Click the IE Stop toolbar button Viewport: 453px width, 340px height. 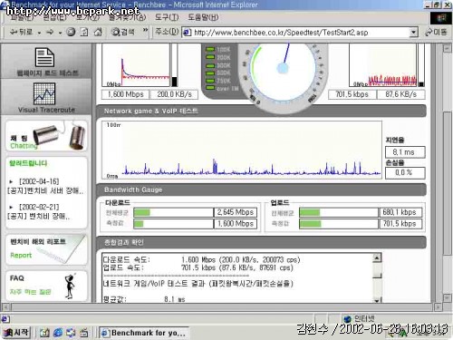pos(71,32)
